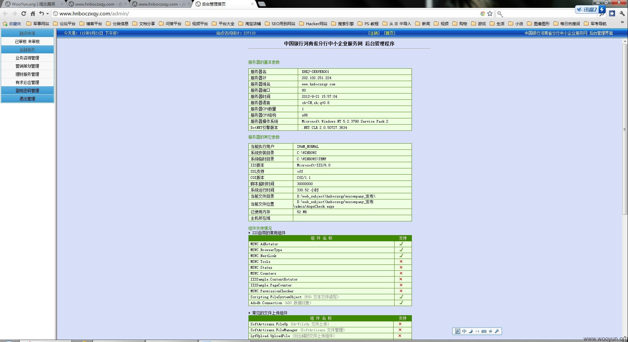Open the 图像图形 bookmark folder
The height and width of the screenshot is (342, 628).
point(538,24)
